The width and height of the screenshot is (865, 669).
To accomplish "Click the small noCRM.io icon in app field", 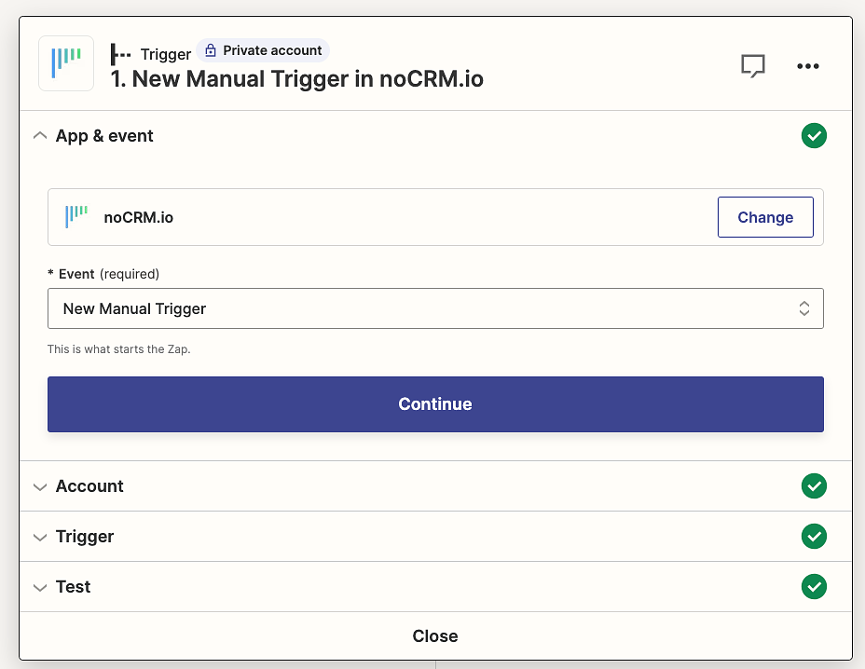I will point(76,217).
